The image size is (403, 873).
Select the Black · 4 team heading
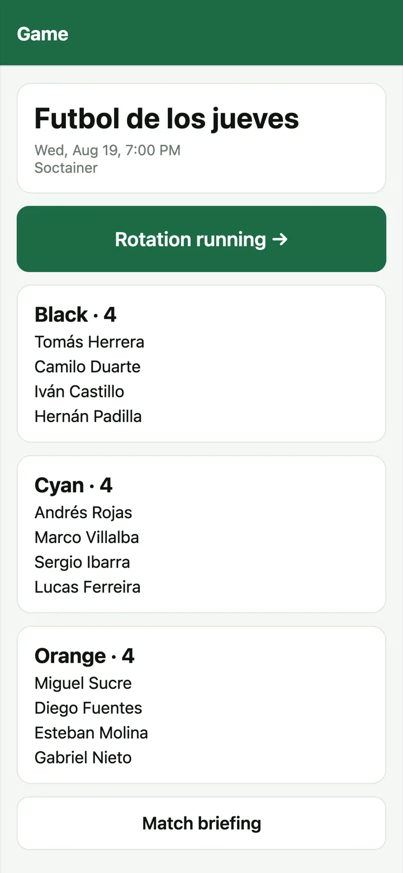click(75, 315)
